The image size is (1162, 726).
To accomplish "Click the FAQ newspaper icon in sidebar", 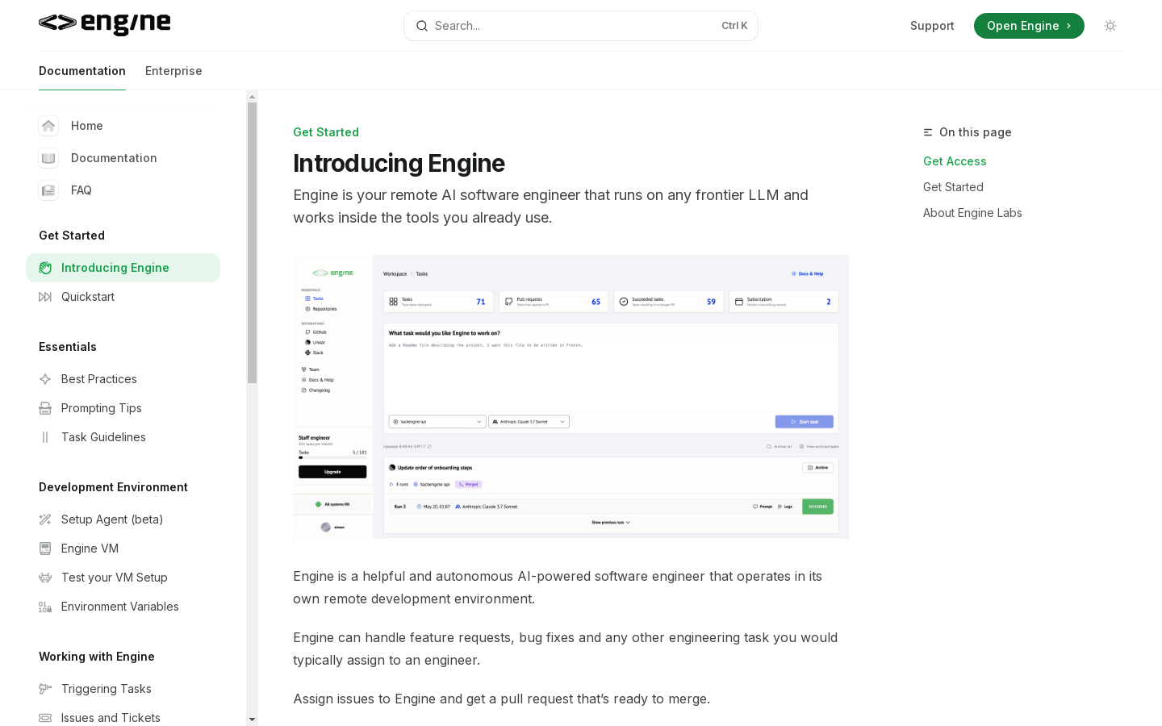I will [48, 190].
